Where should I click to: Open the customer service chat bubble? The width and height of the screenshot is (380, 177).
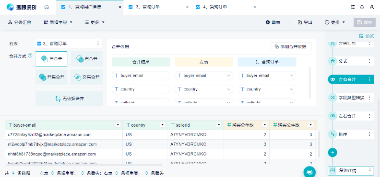pos(309,172)
